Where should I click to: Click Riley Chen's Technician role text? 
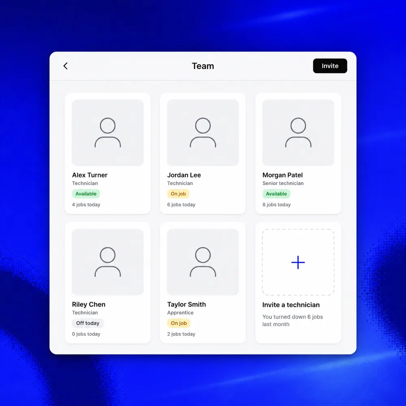(85, 313)
